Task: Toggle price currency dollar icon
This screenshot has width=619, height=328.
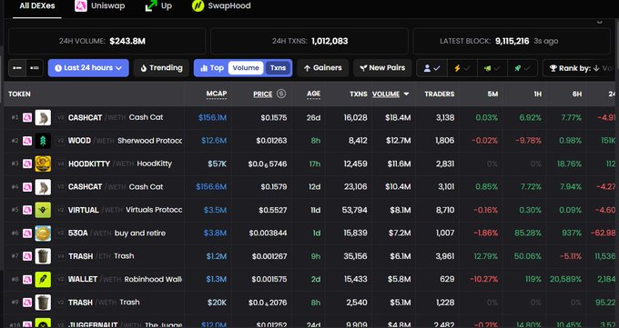Action: 281,94
